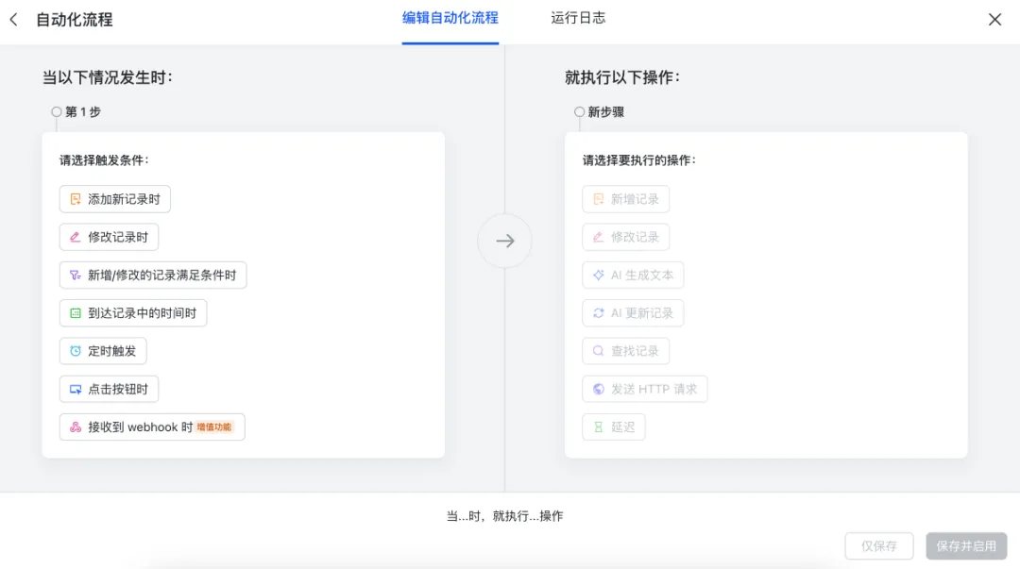
Task: Choose the 修改记录时 pencil icon
Action: (x=76, y=238)
